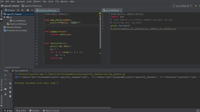Select my_module.py in project tree

[x=17, y=21]
